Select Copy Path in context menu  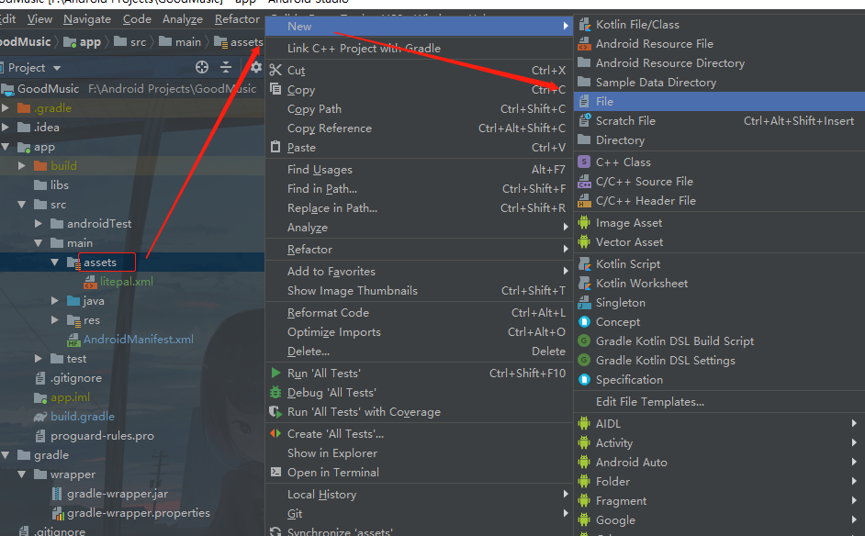(420, 108)
